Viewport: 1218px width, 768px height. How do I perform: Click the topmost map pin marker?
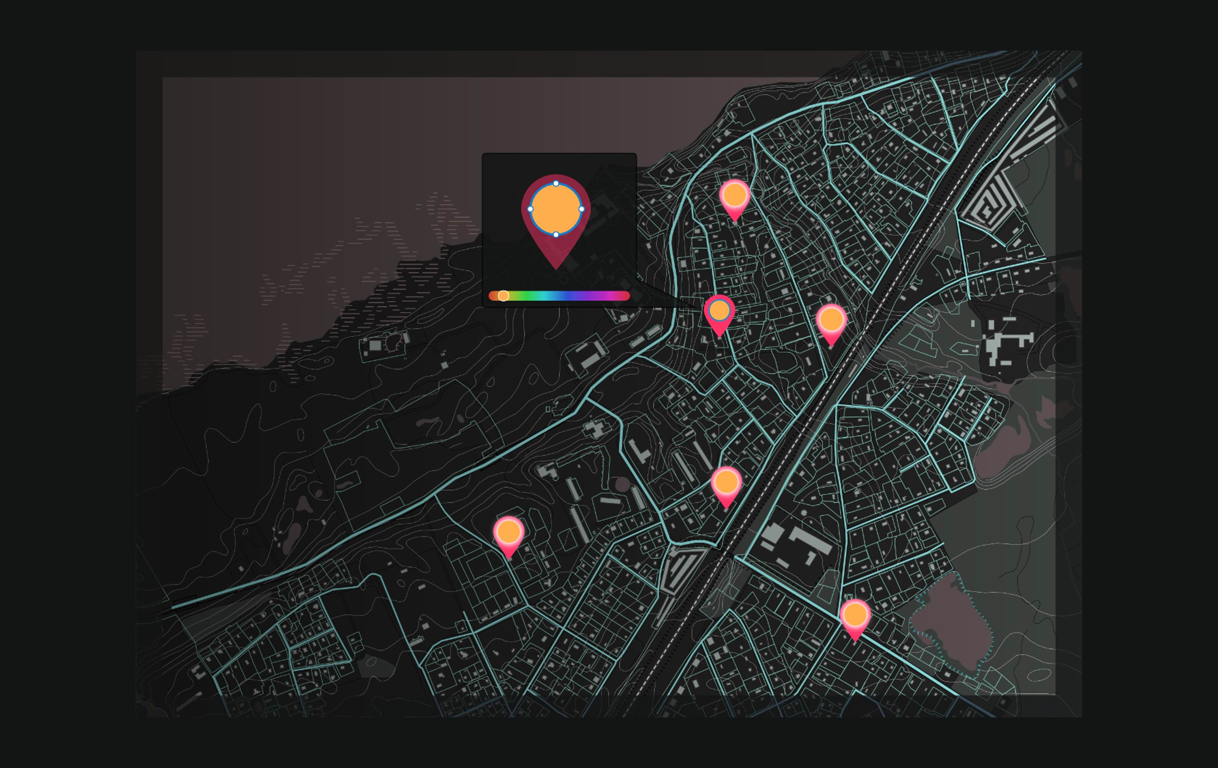(735, 197)
